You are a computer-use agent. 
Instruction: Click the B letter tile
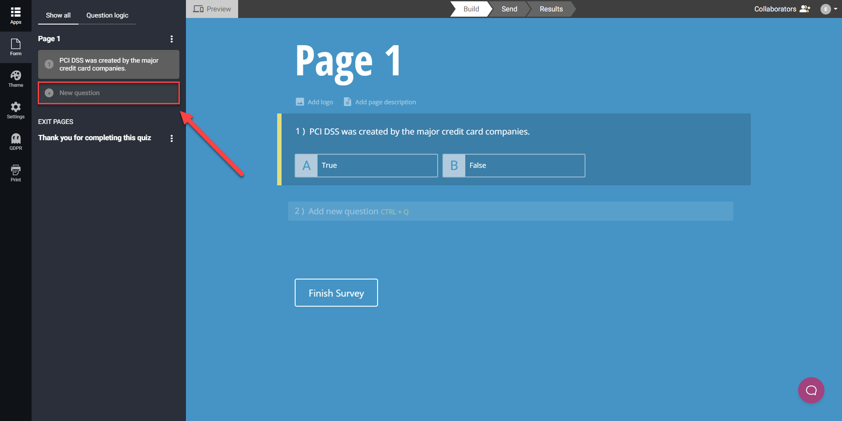point(454,166)
